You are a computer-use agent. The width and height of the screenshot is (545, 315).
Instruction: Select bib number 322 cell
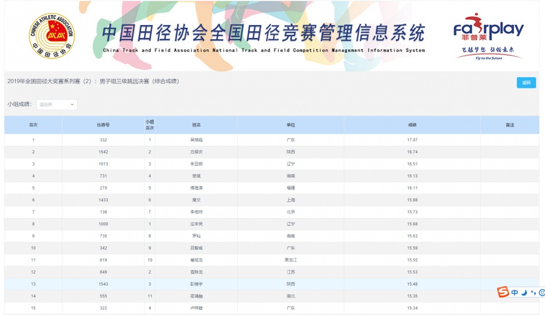[103, 308]
